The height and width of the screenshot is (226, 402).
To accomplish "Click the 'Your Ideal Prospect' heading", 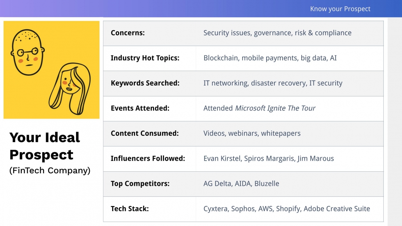I will 44,146.
